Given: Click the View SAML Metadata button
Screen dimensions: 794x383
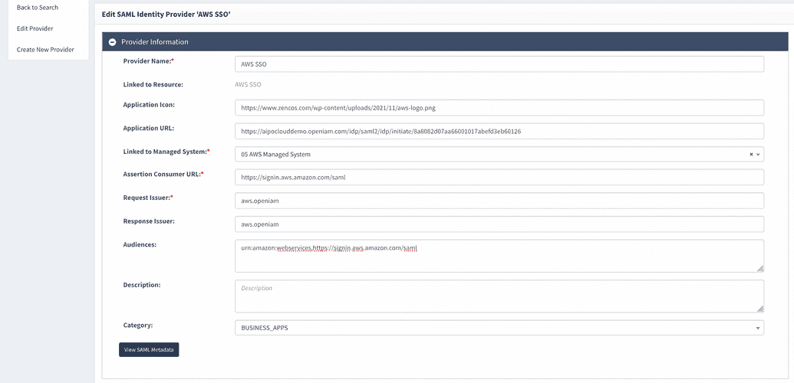Looking at the screenshot, I should click(149, 349).
